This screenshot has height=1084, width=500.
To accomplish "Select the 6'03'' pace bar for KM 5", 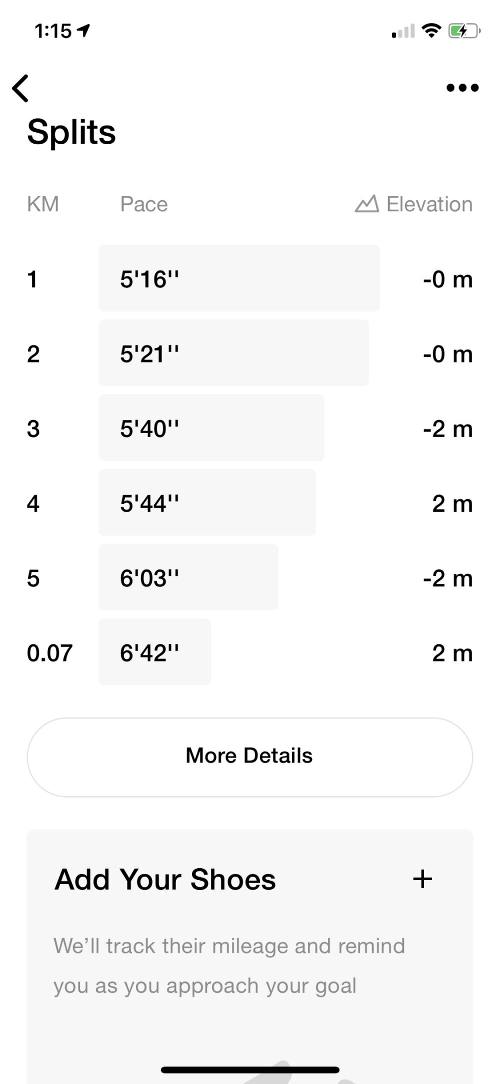I will [188, 577].
